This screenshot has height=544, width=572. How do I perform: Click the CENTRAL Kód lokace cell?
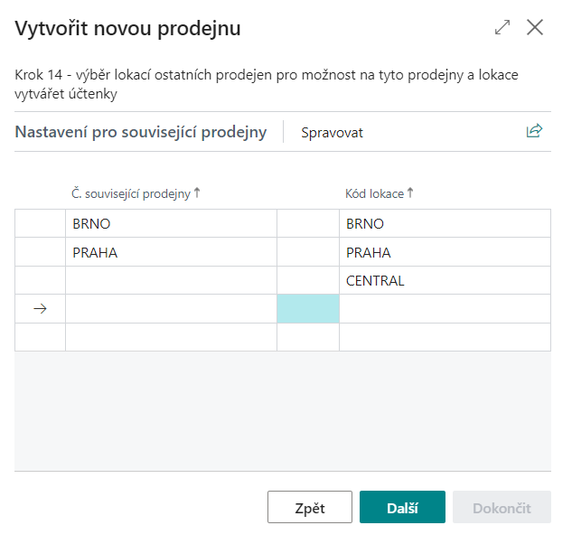pyautogui.click(x=445, y=280)
